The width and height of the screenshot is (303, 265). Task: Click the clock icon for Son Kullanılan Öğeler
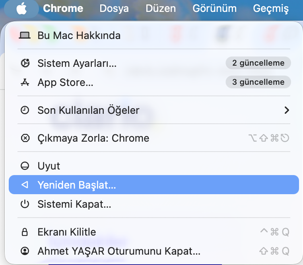25,110
